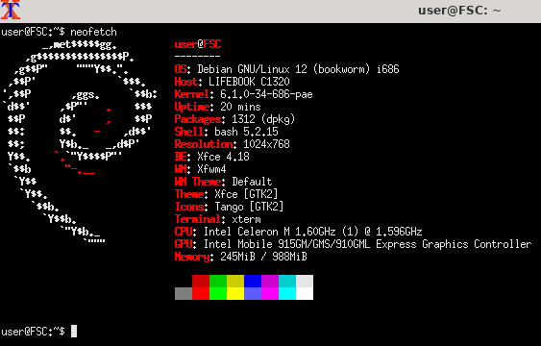Click the DE line Xfce 4.18
The image size is (541, 346).
click(211, 157)
